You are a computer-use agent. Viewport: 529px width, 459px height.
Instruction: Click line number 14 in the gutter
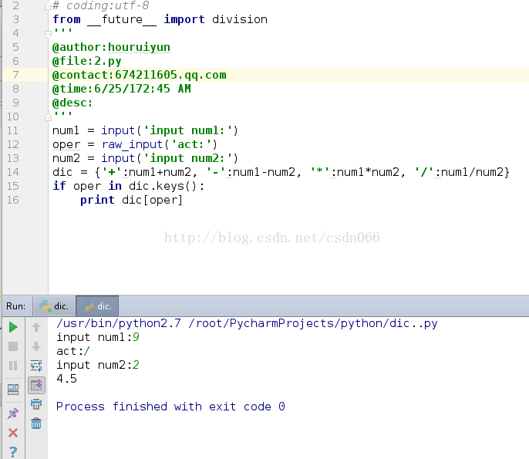[13, 172]
